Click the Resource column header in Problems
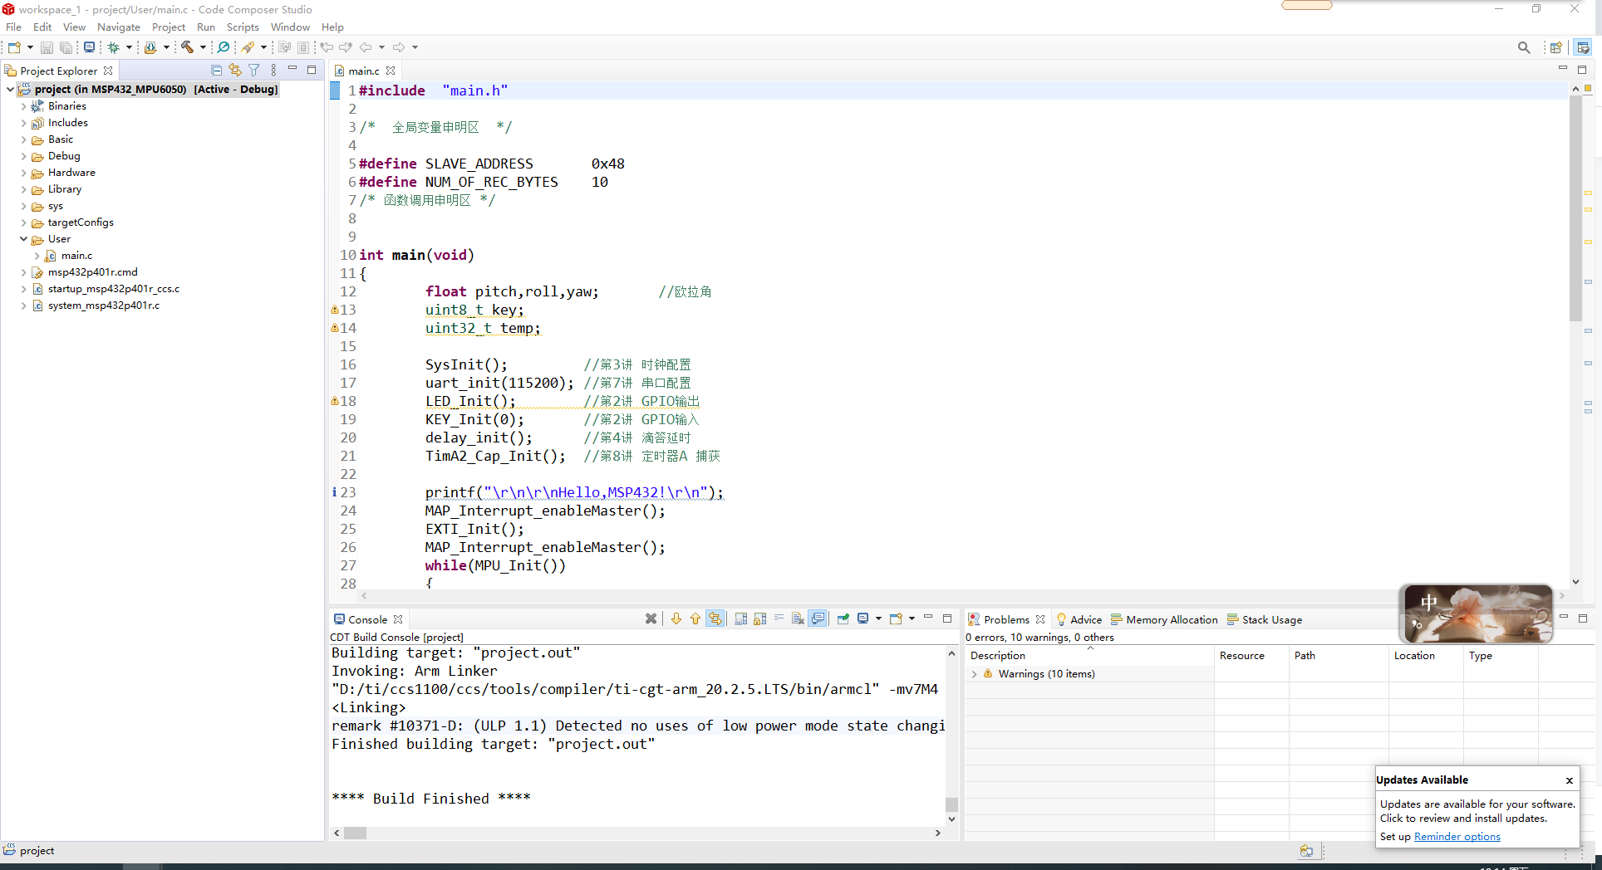Image resolution: width=1602 pixels, height=870 pixels. point(1251,656)
